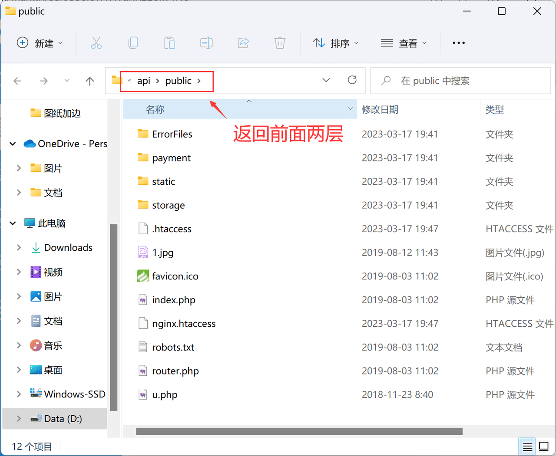Click the Delete trash can icon

(280, 43)
